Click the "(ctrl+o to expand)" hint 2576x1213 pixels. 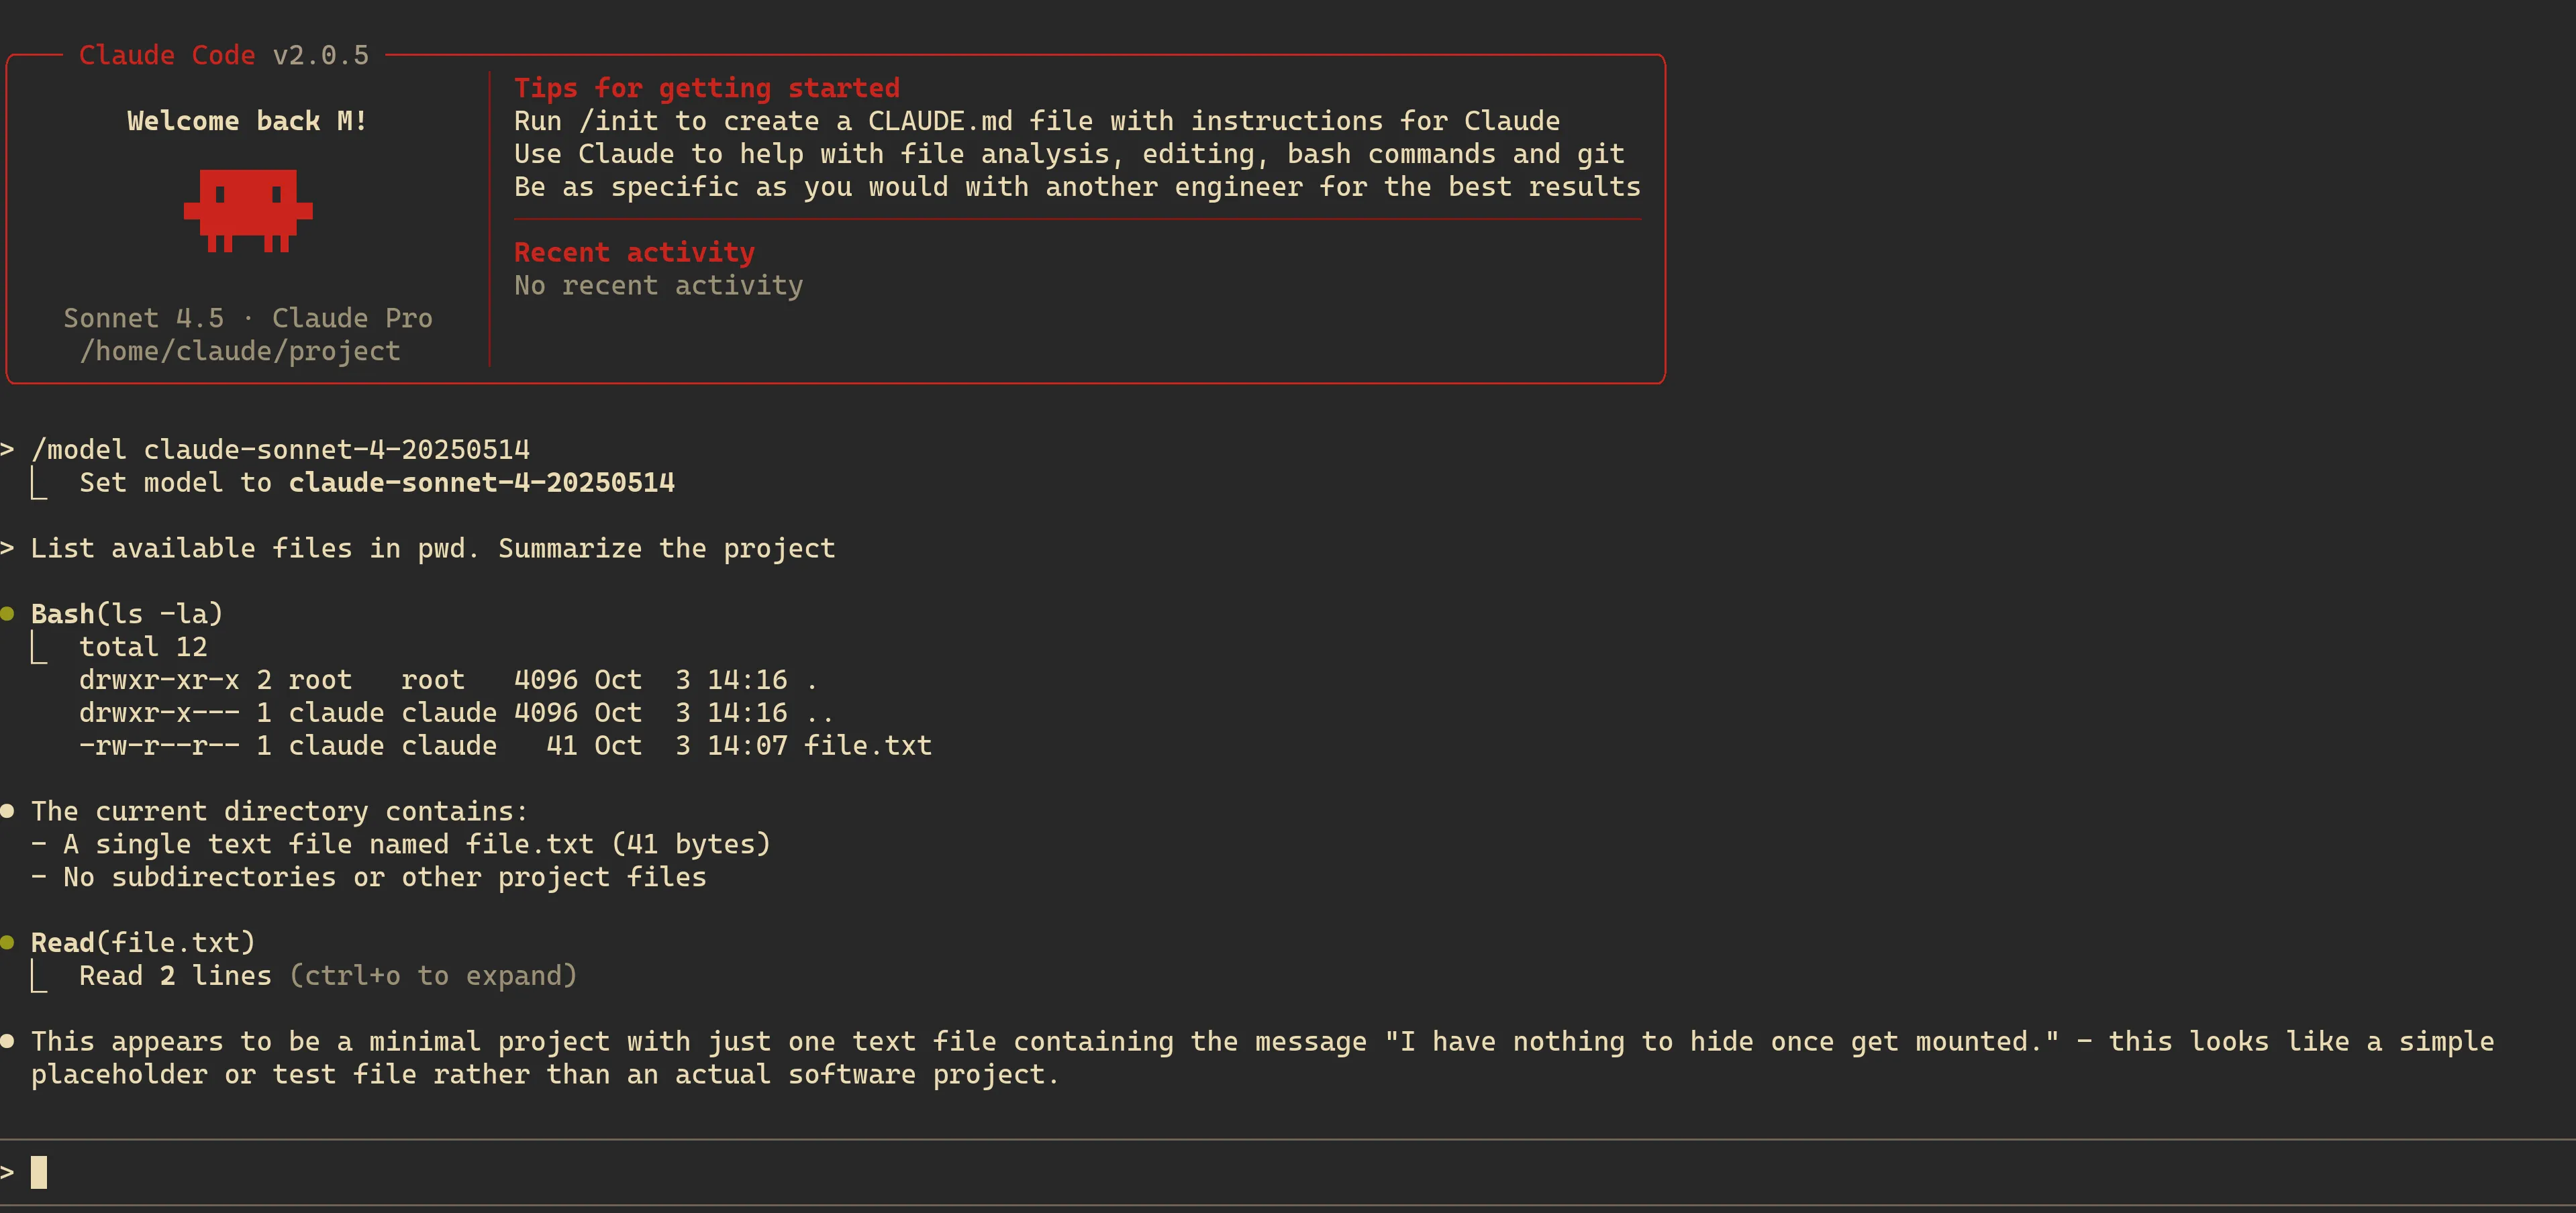click(x=433, y=975)
